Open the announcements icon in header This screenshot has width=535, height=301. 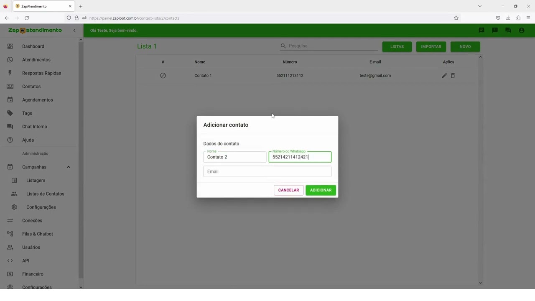pyautogui.click(x=495, y=31)
